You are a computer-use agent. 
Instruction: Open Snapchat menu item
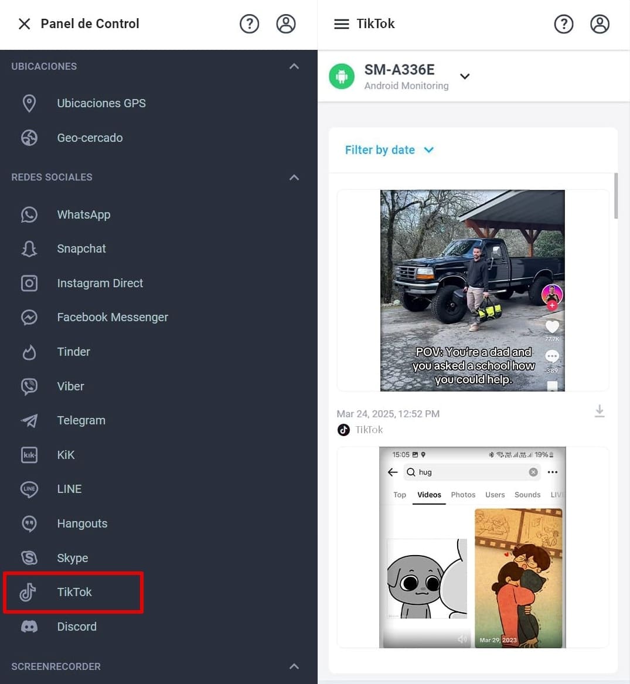(x=81, y=249)
